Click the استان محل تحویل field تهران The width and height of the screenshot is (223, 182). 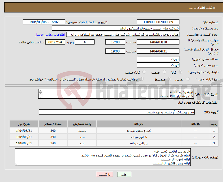pyautogui.click(x=158, y=59)
